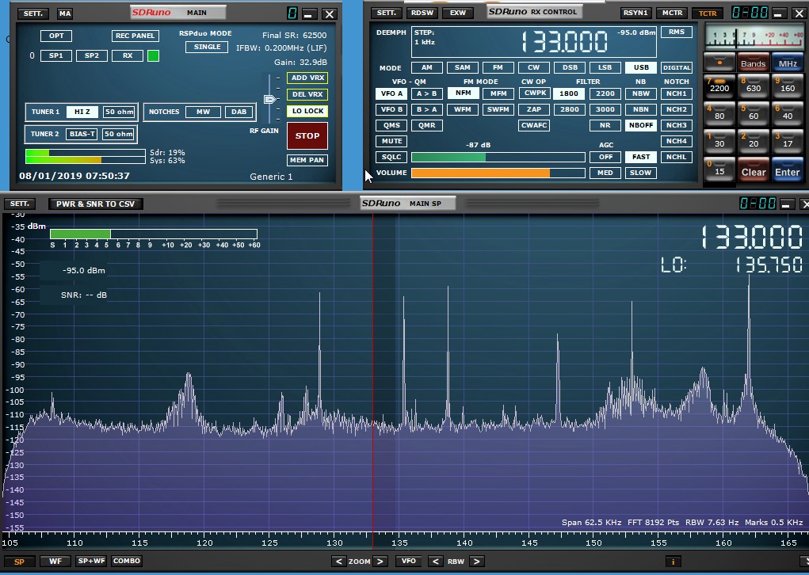The image size is (809, 575).
Task: Click ADD VRX button
Action: [x=307, y=78]
